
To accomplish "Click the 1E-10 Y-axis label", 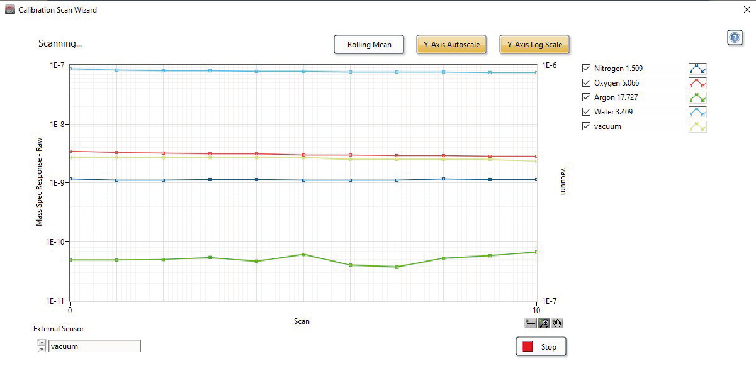I will point(54,241).
